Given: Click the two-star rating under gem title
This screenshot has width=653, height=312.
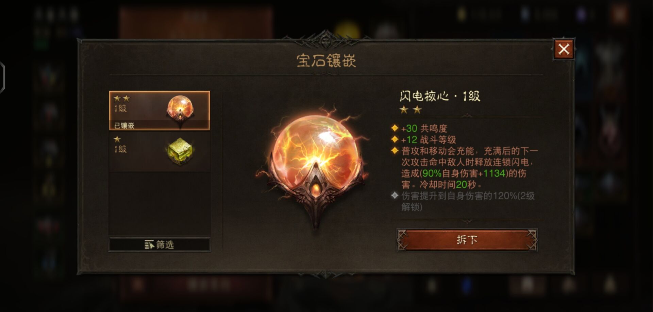Looking at the screenshot, I should [411, 110].
